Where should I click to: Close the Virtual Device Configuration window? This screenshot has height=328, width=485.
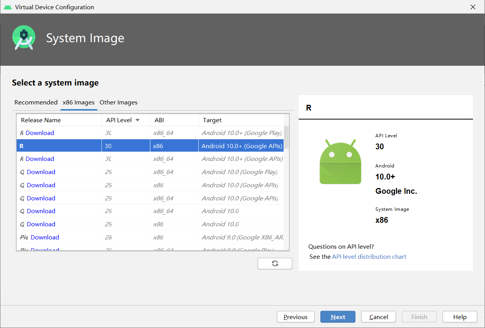(x=473, y=7)
